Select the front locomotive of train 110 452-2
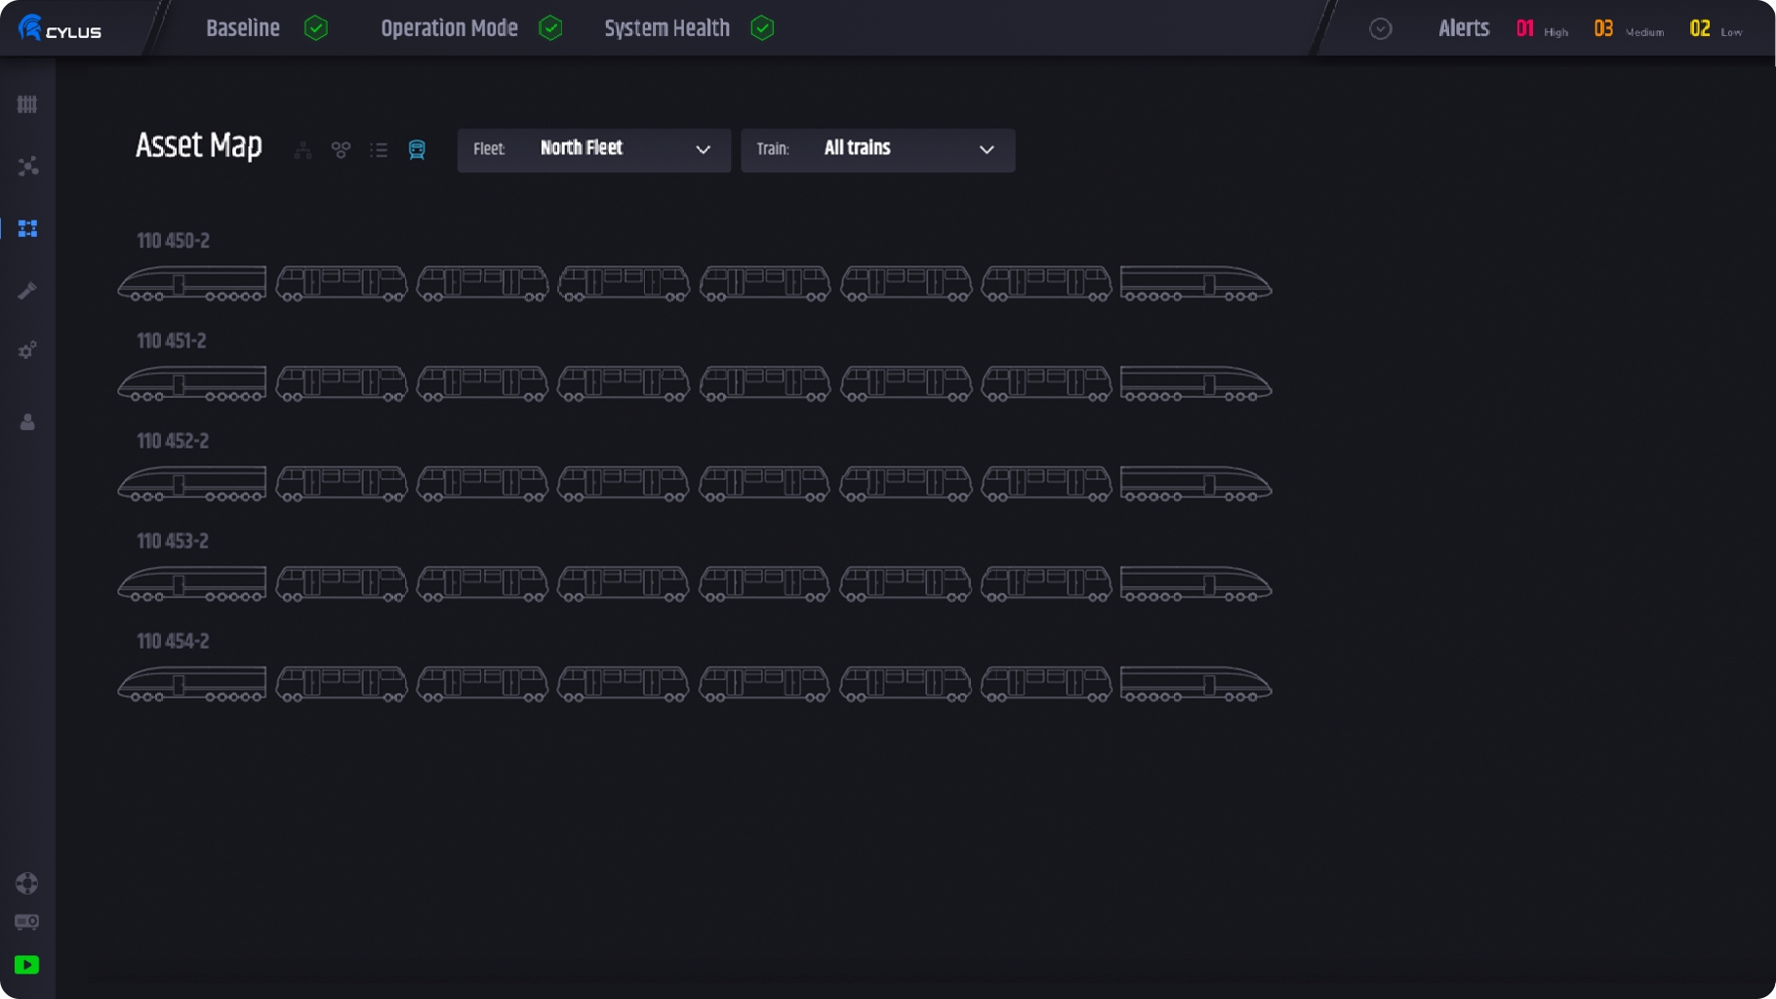The width and height of the screenshot is (1776, 999). (192, 484)
